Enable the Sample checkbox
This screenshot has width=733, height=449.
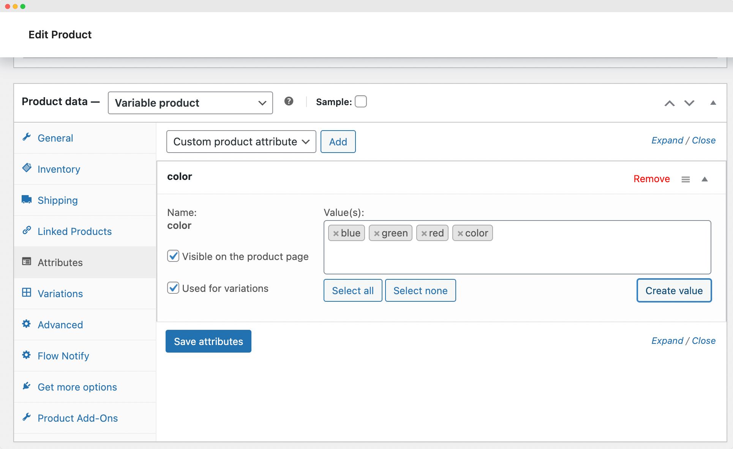361,101
